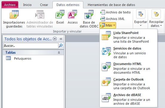
Task: Import from Archivo de texto
Action: click(115, 12)
